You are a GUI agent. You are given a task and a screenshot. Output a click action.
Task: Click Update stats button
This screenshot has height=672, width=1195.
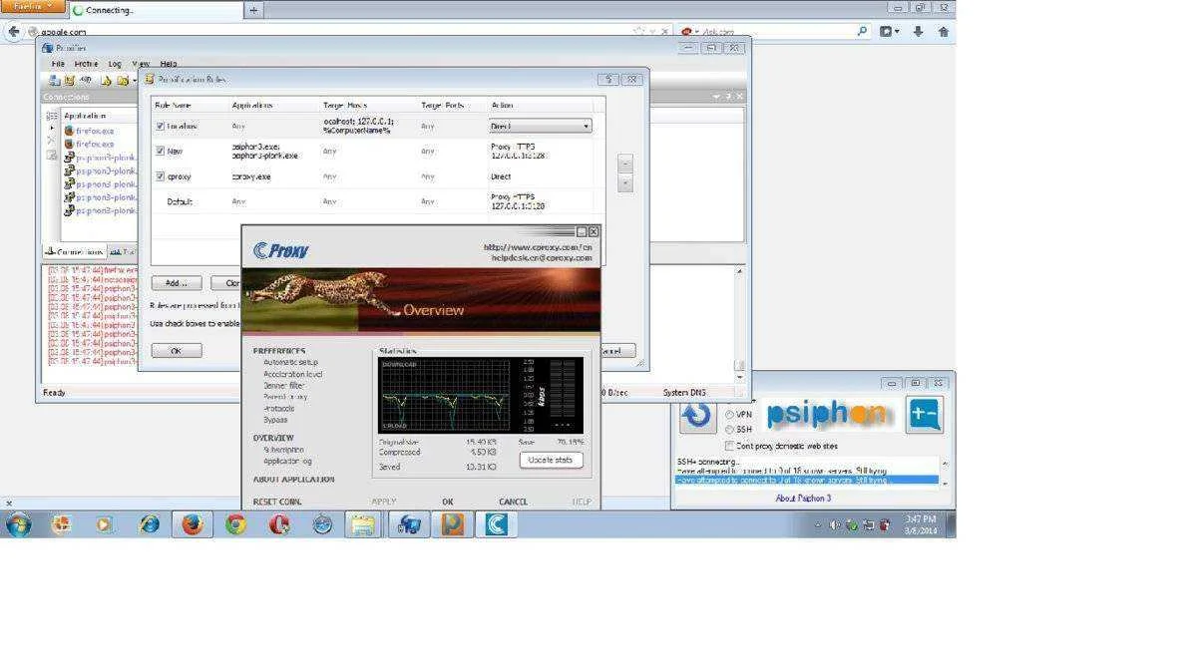[x=551, y=461]
